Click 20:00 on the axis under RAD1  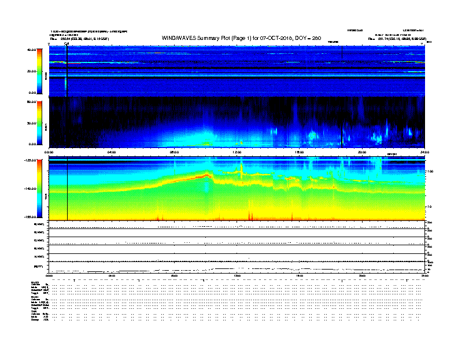362,152
